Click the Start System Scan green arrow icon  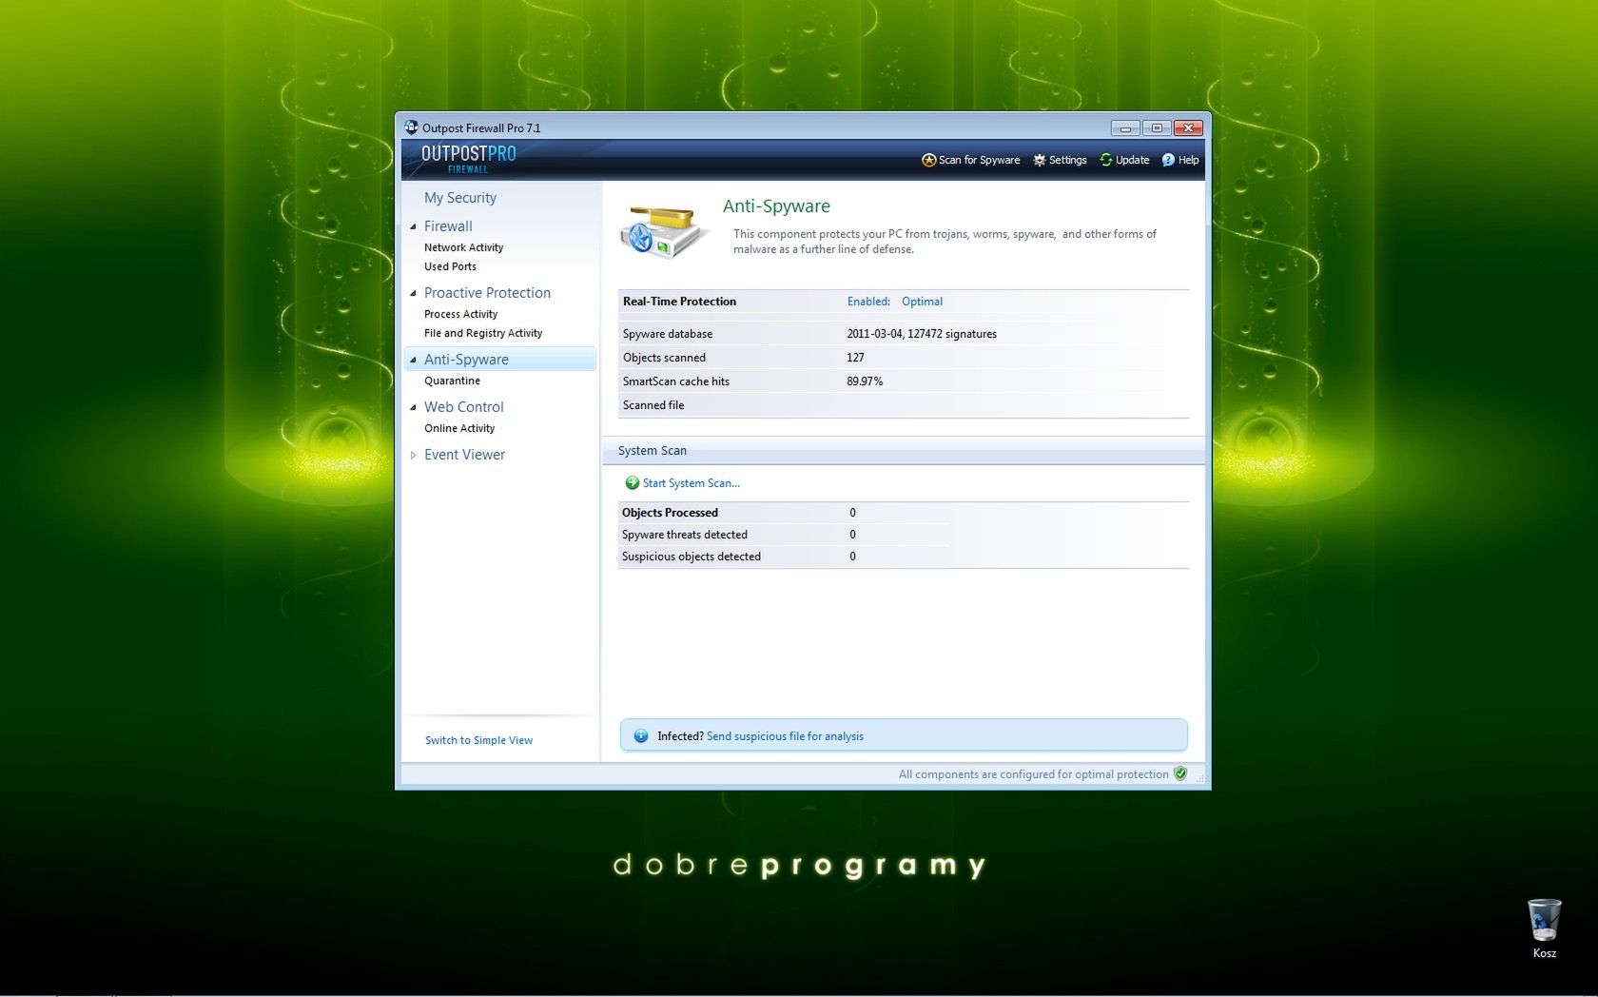[632, 483]
